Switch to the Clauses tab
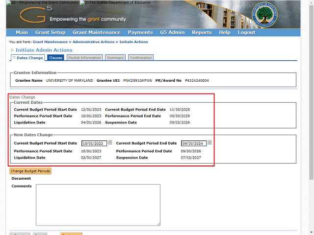 click(x=55, y=58)
